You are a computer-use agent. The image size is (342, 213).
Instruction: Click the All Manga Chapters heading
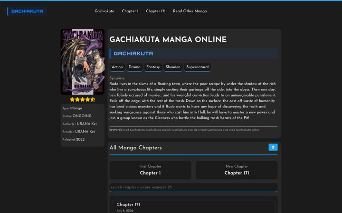tap(136, 148)
